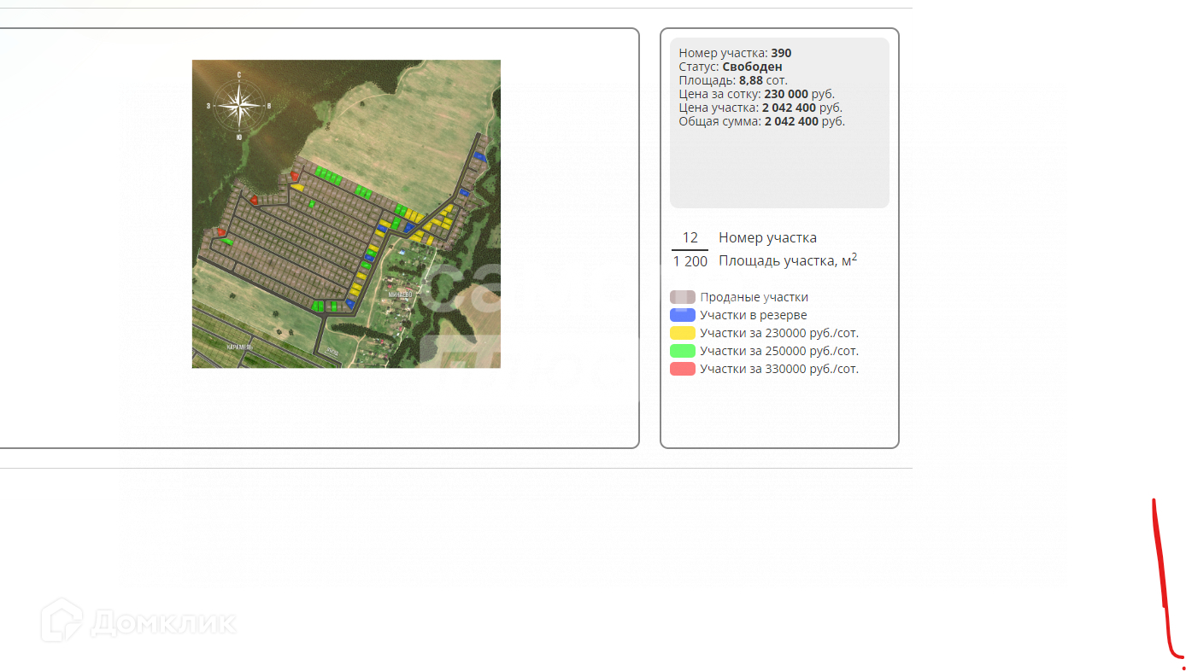Click the blue reserved plots legend swatch

tap(683, 315)
